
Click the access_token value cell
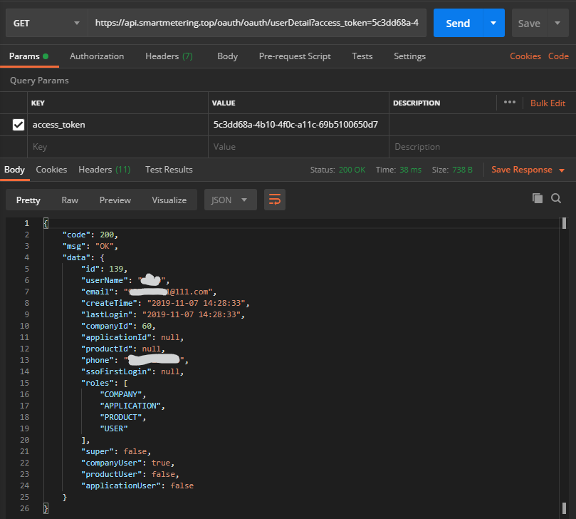click(x=298, y=125)
